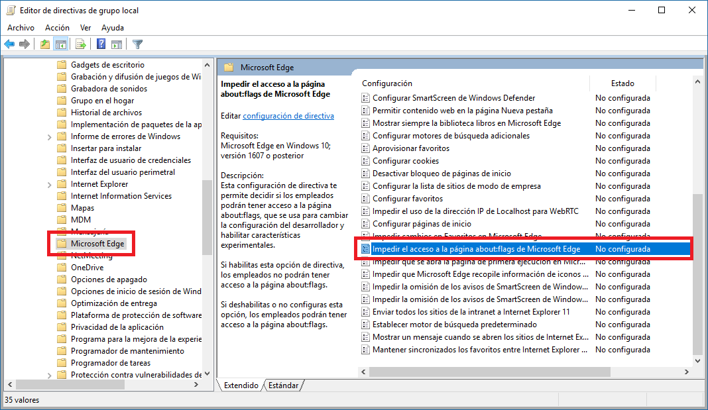Image resolution: width=708 pixels, height=410 pixels.
Task: Click the folder icon beside MDM
Action: coord(62,220)
